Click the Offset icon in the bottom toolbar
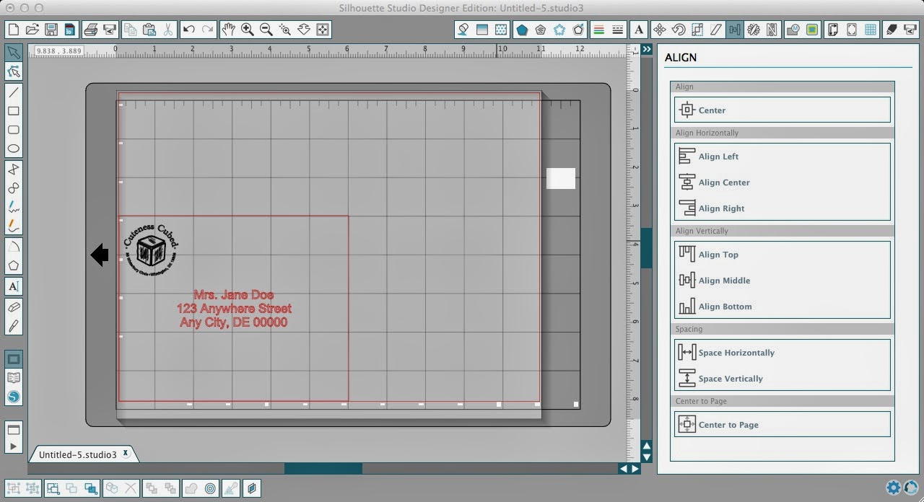This screenshot has height=502, width=924. [x=210, y=488]
